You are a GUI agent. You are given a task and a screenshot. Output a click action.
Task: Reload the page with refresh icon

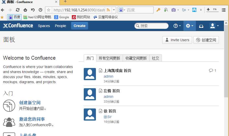coord(18,10)
